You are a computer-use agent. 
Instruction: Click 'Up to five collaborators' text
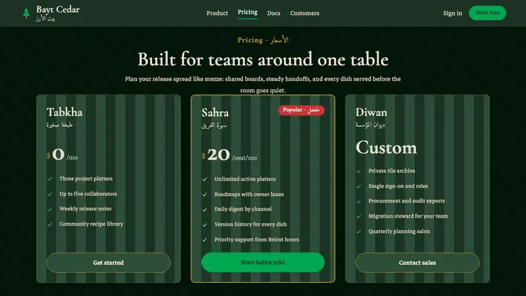tap(88, 193)
